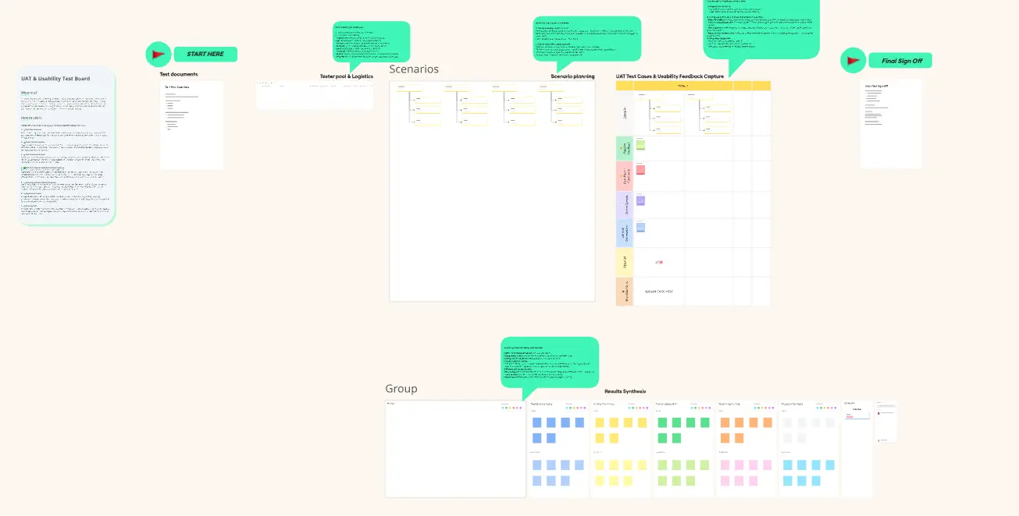1019x516 pixels.
Task: Select the green START HERE label
Action: [205, 55]
